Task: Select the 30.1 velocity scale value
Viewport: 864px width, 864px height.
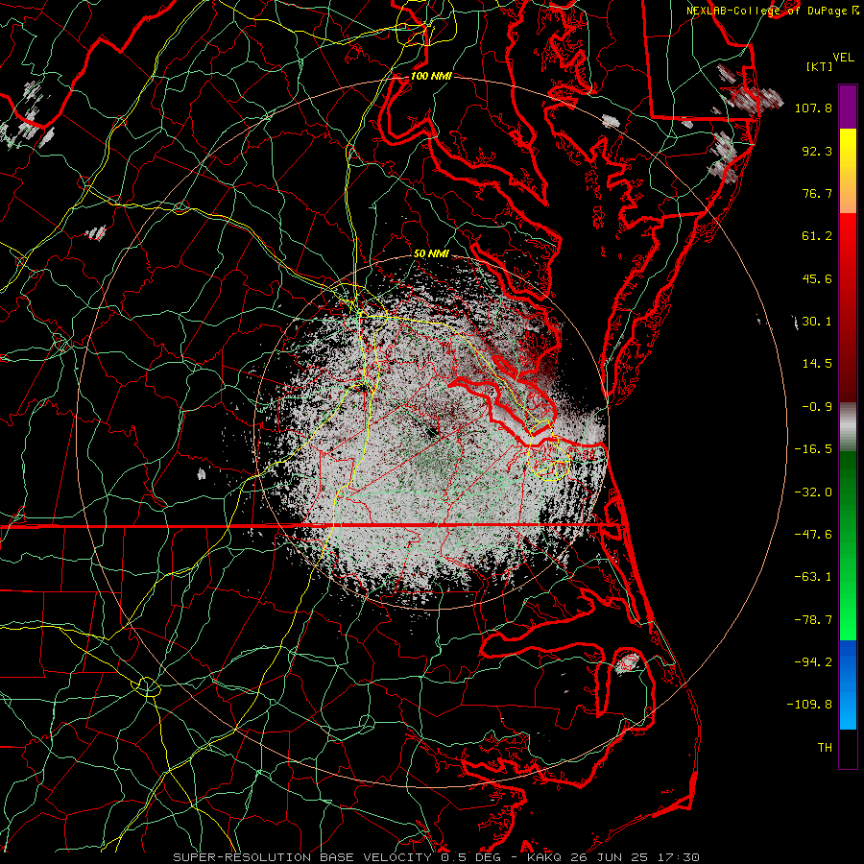Action: (817, 322)
